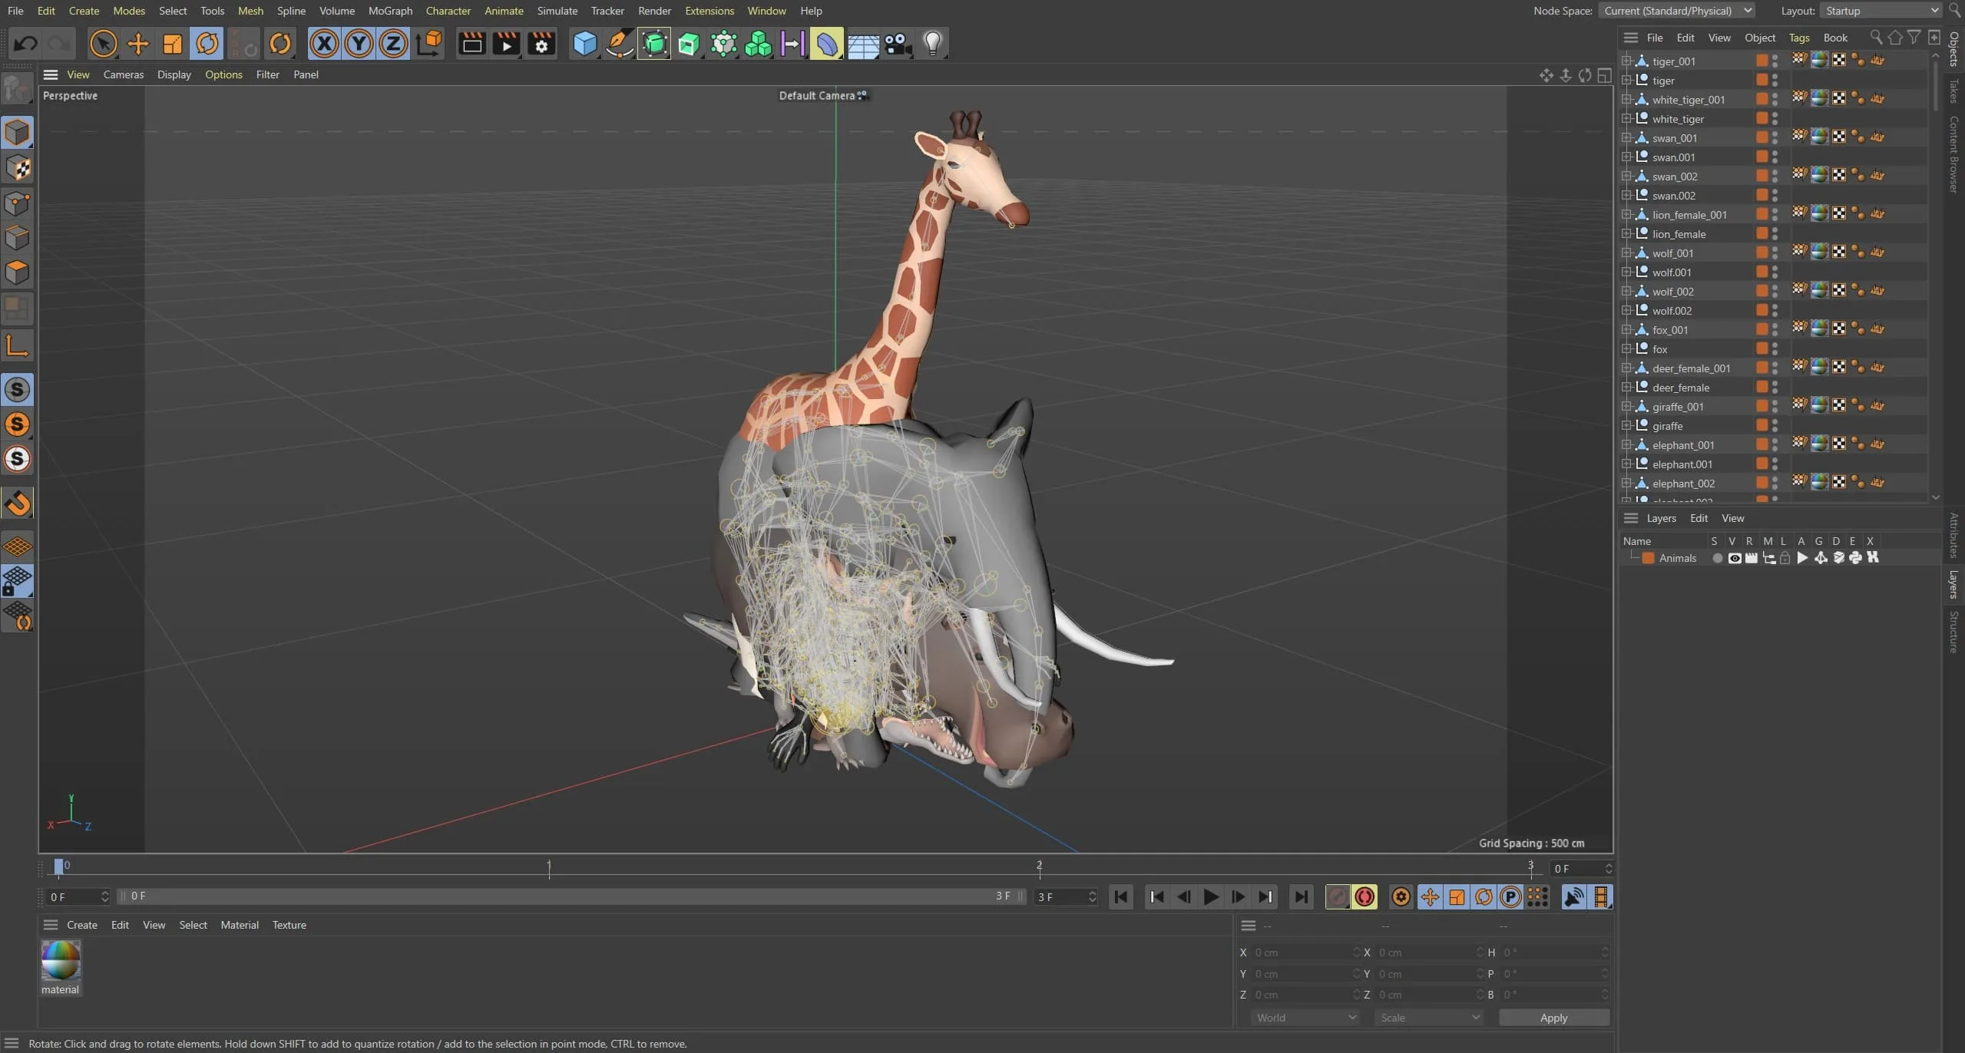1965x1053 pixels.
Task: Open the Simulate menu
Action: [x=557, y=11]
